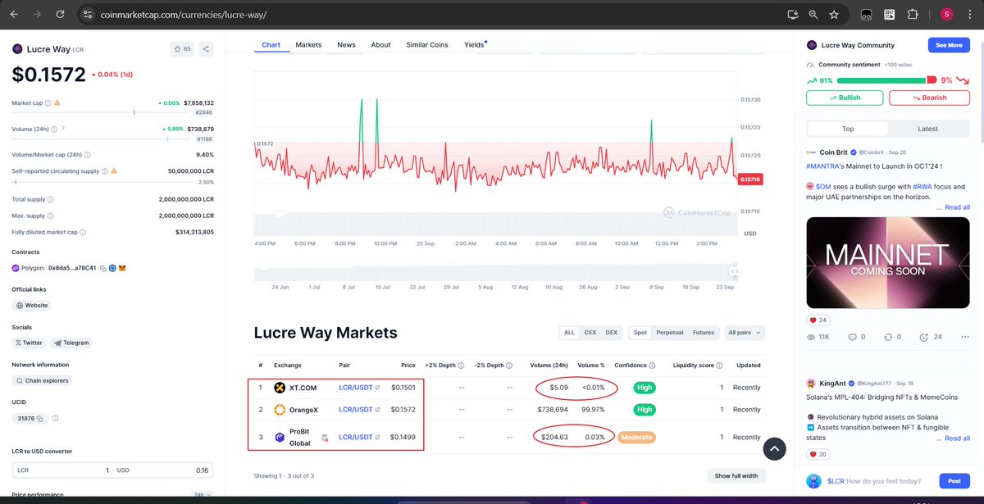Open the Yields tab
Image resolution: width=984 pixels, height=504 pixels.
point(474,45)
